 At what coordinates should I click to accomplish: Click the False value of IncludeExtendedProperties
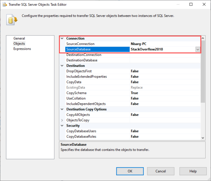(x=135, y=77)
